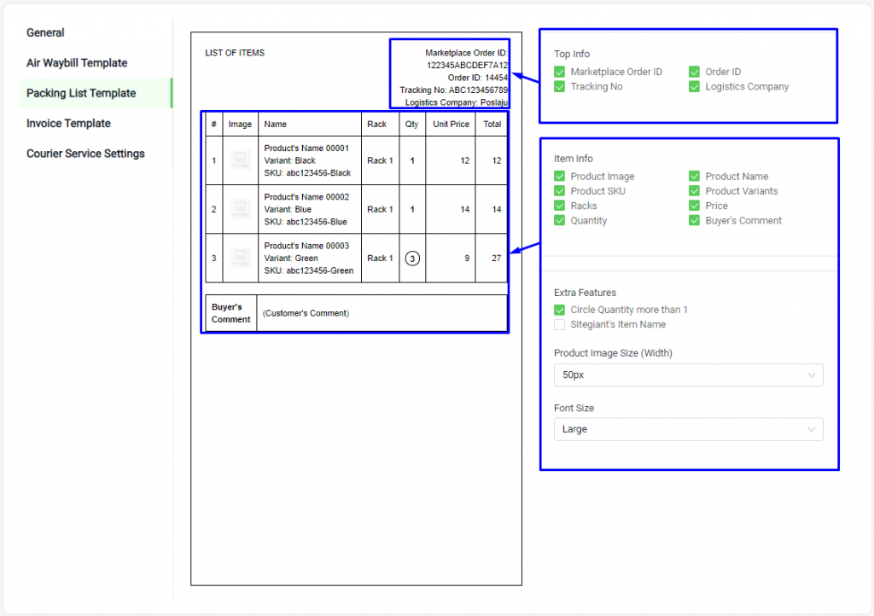This screenshot has height=616, width=874.
Task: Click the first product's placeholder image
Action: 240,160
